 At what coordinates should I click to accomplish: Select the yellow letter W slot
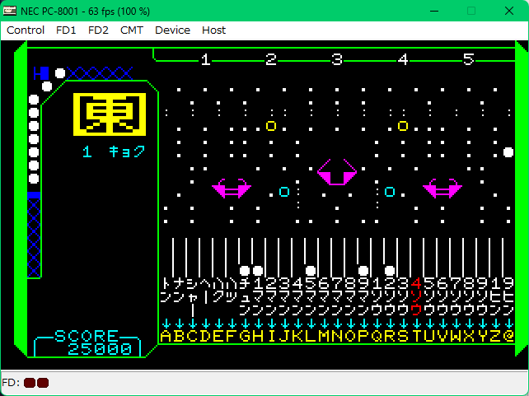tap(456, 337)
